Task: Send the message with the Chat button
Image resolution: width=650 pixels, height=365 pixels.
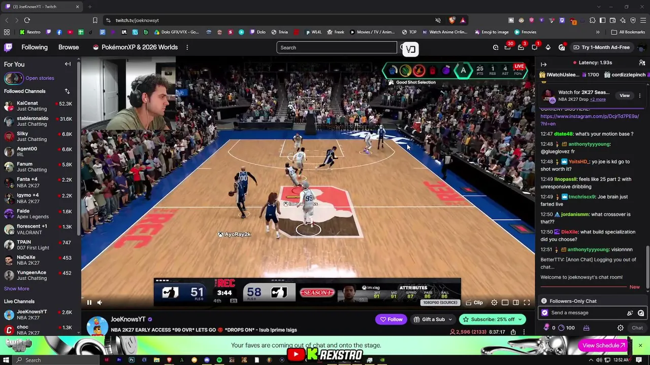Action: tap(637, 328)
